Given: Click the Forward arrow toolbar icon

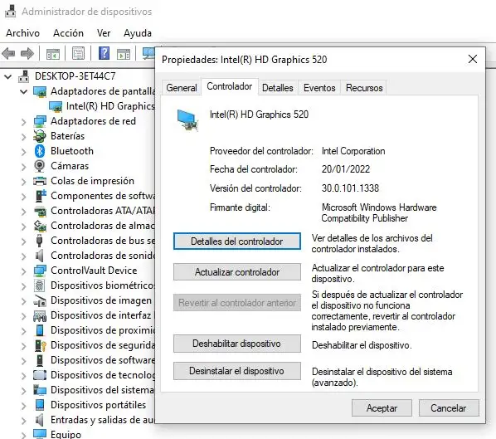Looking at the screenshot, I should tap(27, 53).
